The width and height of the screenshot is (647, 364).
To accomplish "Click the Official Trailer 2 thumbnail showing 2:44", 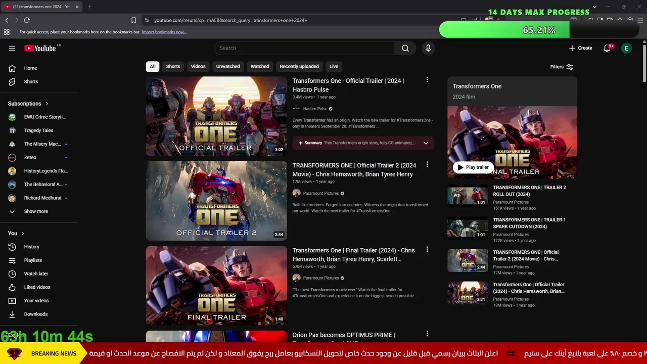I will 216,201.
